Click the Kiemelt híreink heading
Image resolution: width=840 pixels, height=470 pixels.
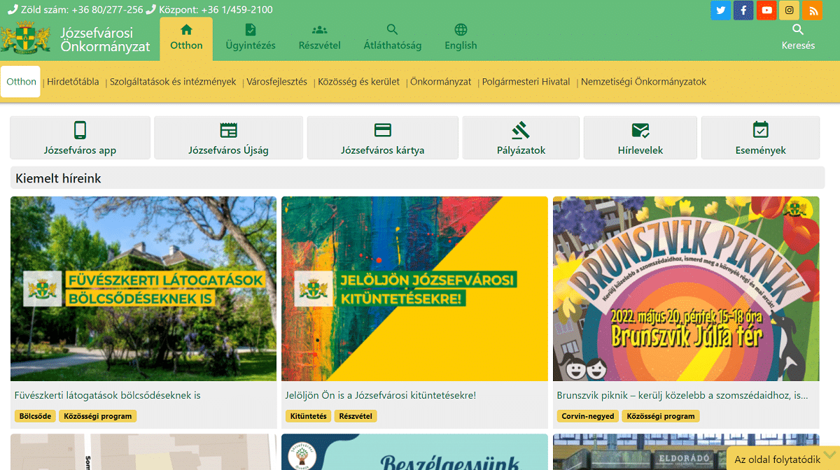coord(58,178)
